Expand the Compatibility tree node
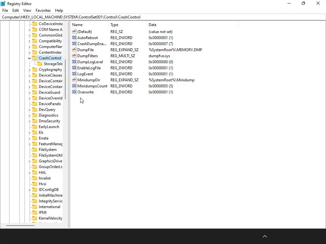Viewport: 326px width, 244px height. click(x=29, y=41)
